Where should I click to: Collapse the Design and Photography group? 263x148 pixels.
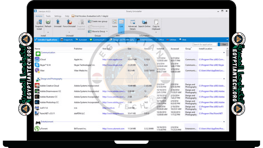point(224,79)
